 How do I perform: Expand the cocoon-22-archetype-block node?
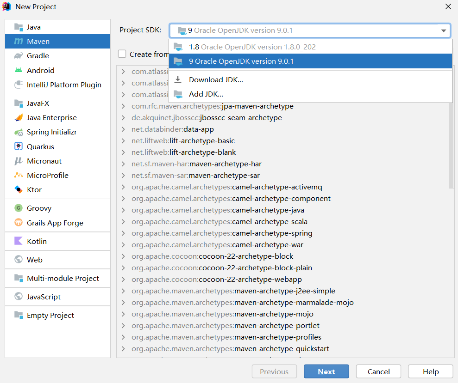pyautogui.click(x=123, y=256)
